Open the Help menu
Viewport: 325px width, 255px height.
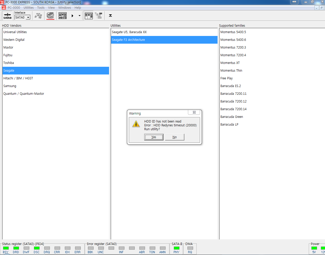(78, 8)
